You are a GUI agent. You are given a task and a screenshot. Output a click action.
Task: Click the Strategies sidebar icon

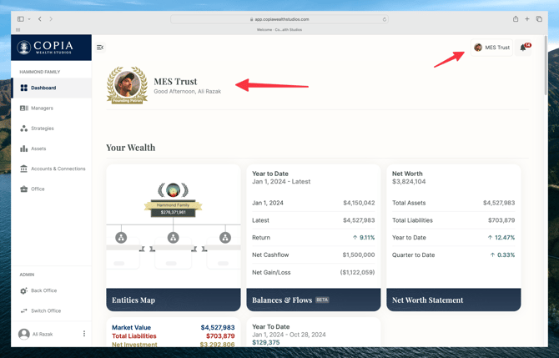(x=23, y=129)
